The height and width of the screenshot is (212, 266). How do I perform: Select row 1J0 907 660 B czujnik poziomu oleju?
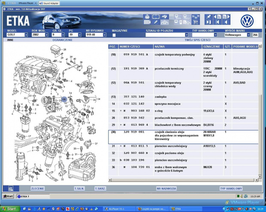(x=183, y=155)
